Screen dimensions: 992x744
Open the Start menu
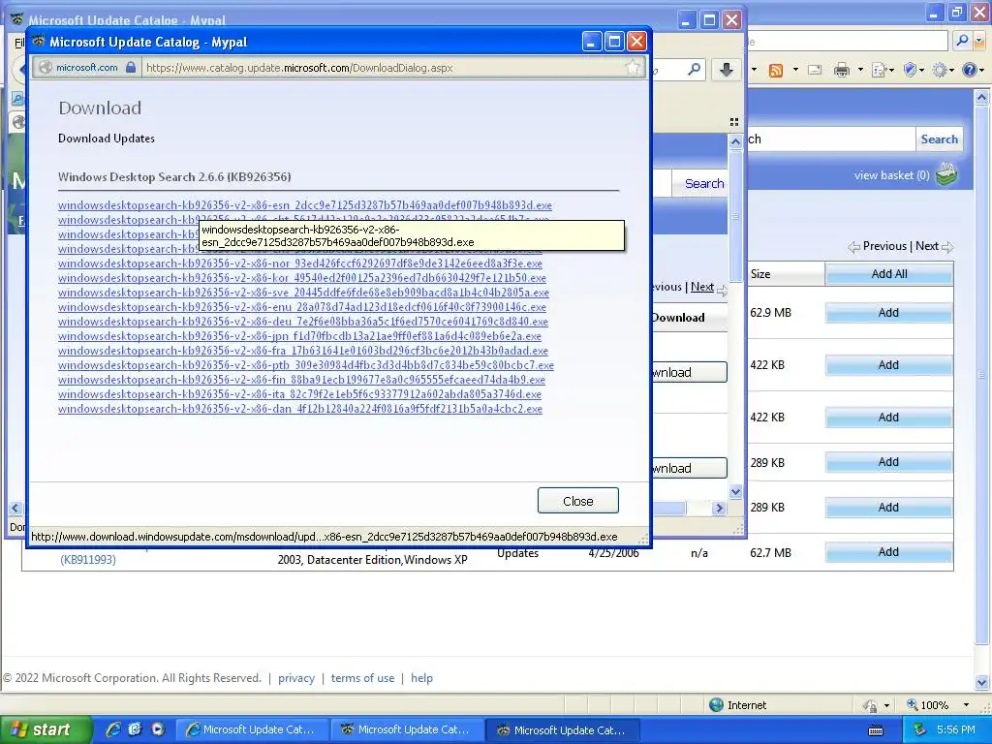[46, 730]
